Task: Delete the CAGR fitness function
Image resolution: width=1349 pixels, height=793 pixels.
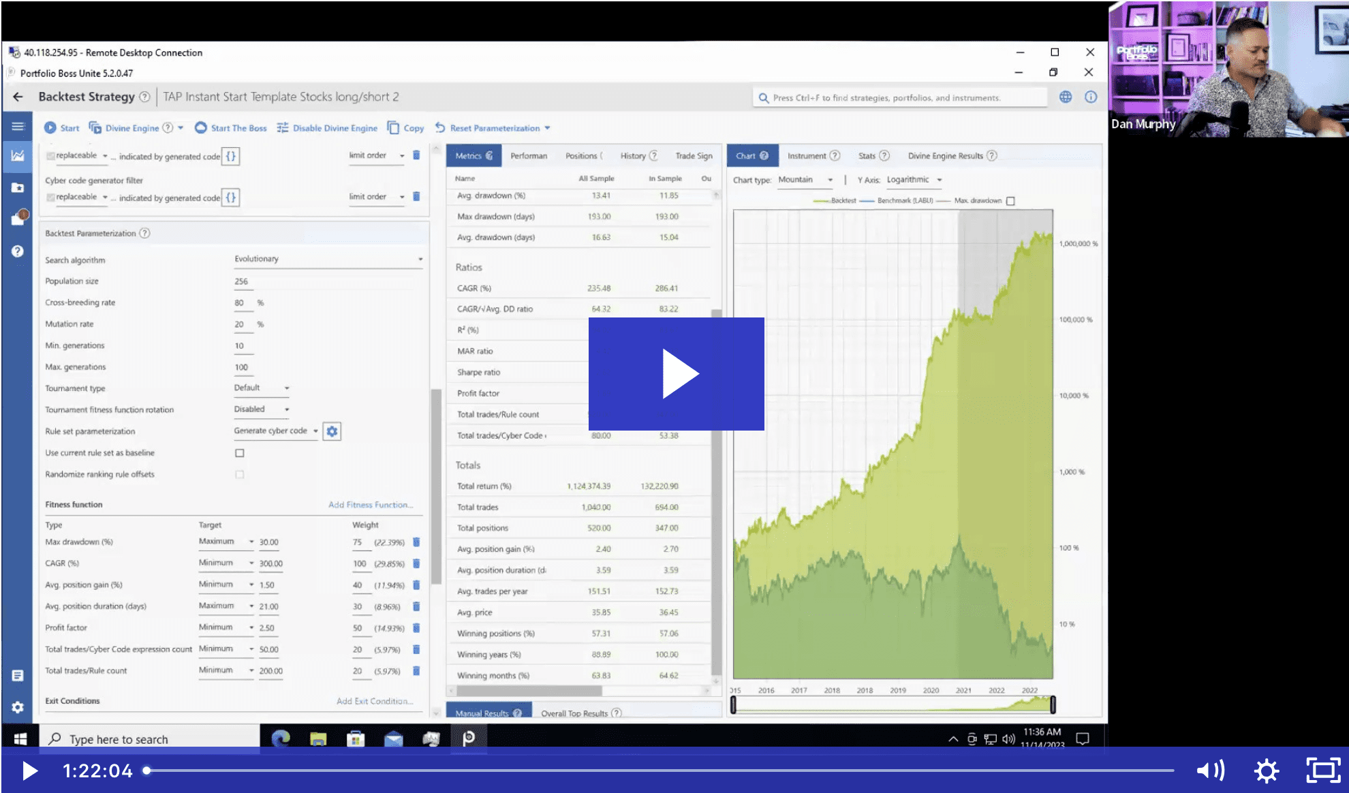Action: 416,563
